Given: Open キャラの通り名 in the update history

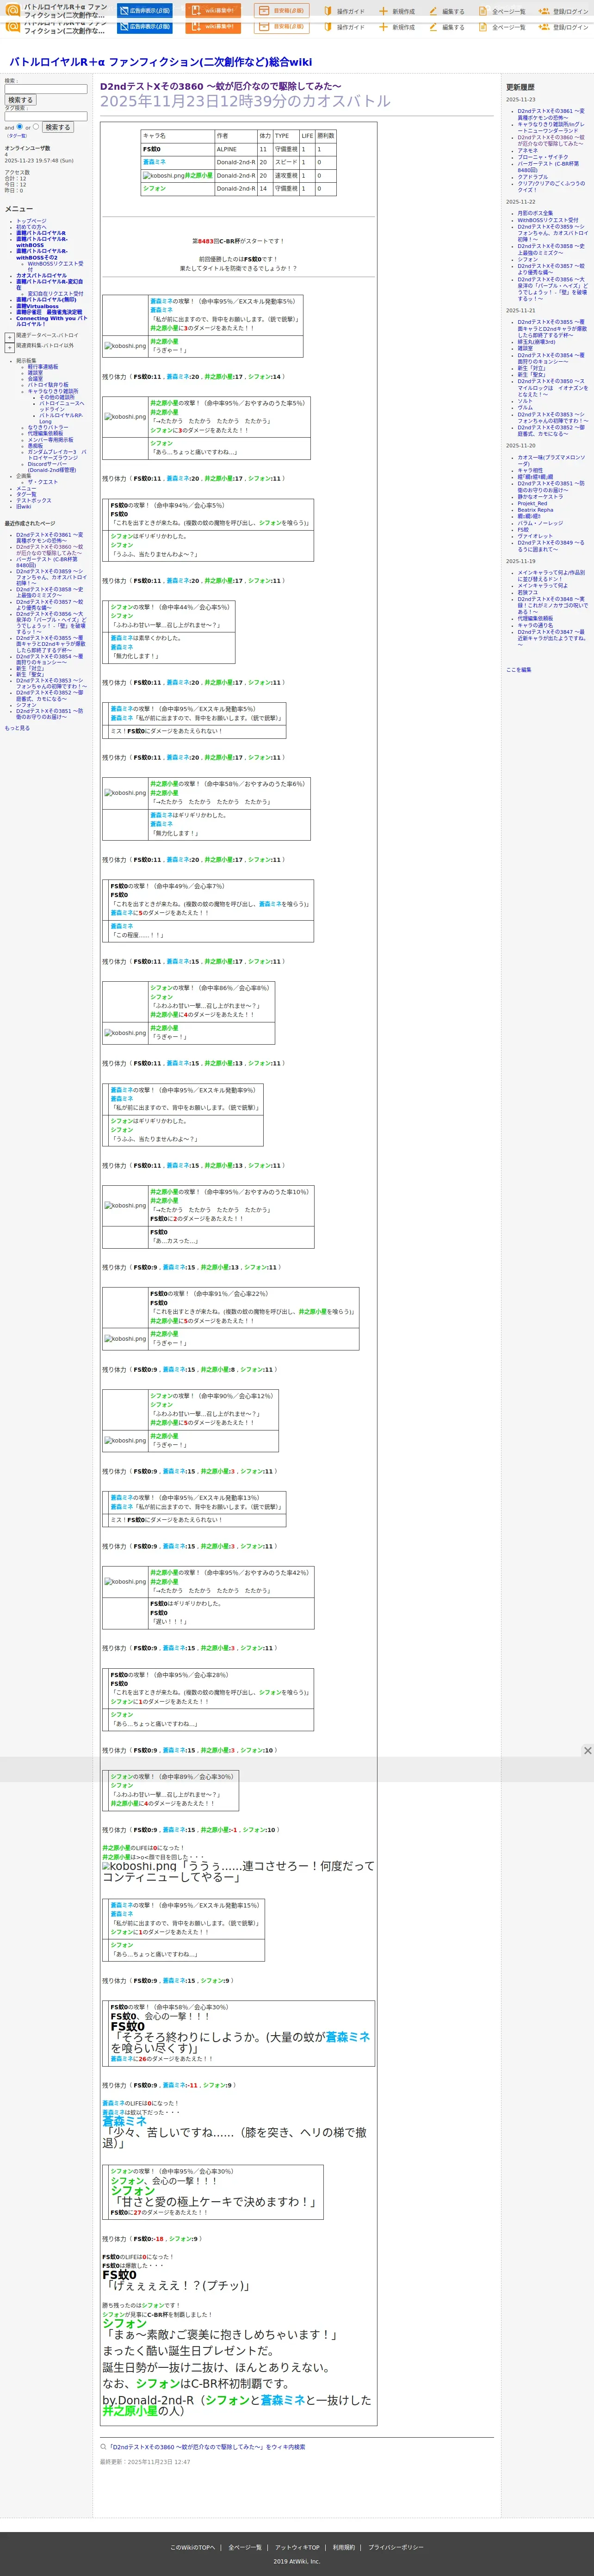Looking at the screenshot, I should 535,625.
